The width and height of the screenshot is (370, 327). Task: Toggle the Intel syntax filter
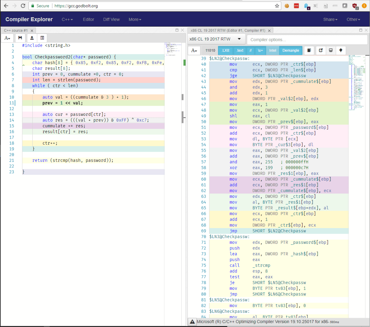[x=273, y=50]
